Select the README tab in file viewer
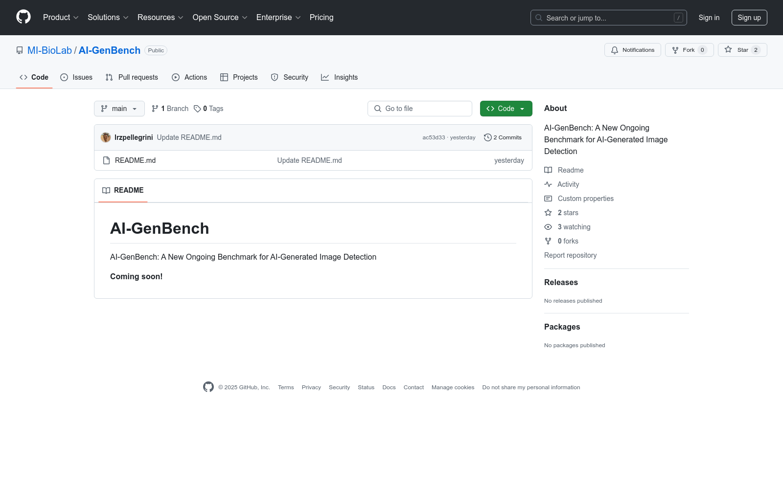Viewport: 783px width, 489px height. click(x=123, y=190)
